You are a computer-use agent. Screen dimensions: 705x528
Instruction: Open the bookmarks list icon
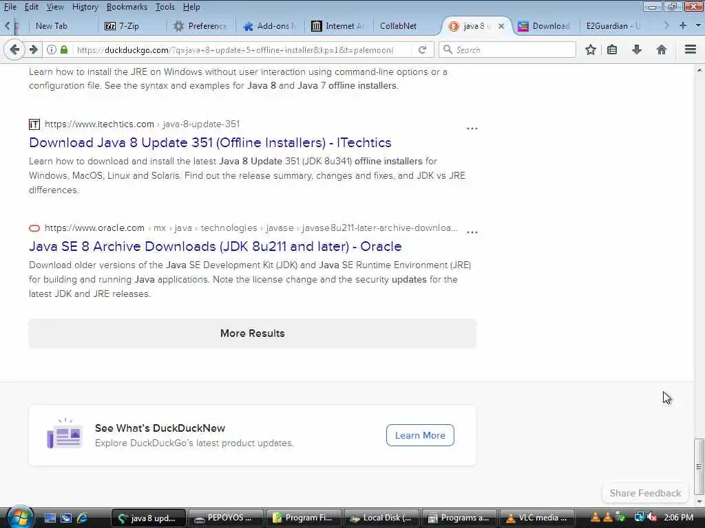[x=612, y=49]
